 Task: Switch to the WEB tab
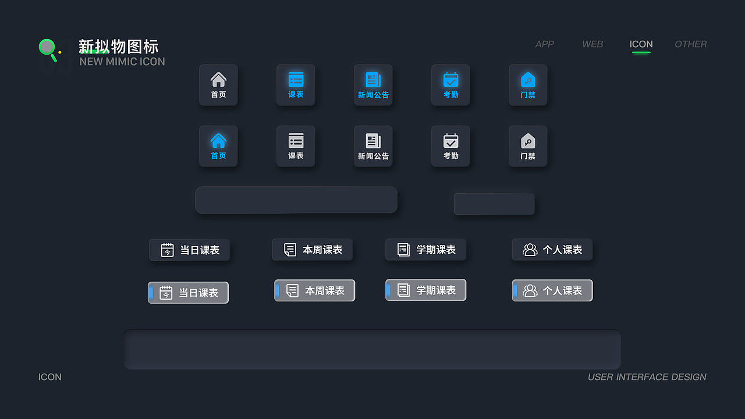593,44
